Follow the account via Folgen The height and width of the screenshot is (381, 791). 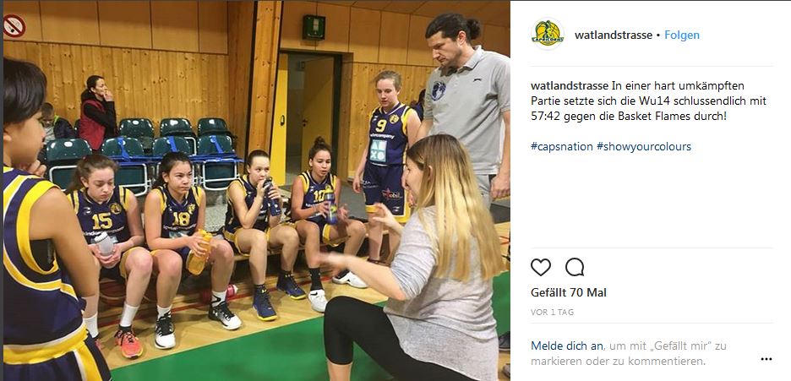point(681,35)
